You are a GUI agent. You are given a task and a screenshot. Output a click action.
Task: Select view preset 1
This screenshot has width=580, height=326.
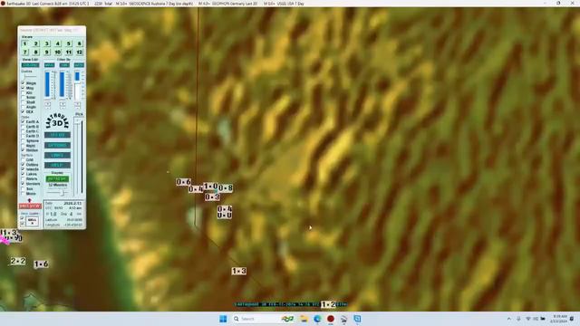[24, 43]
